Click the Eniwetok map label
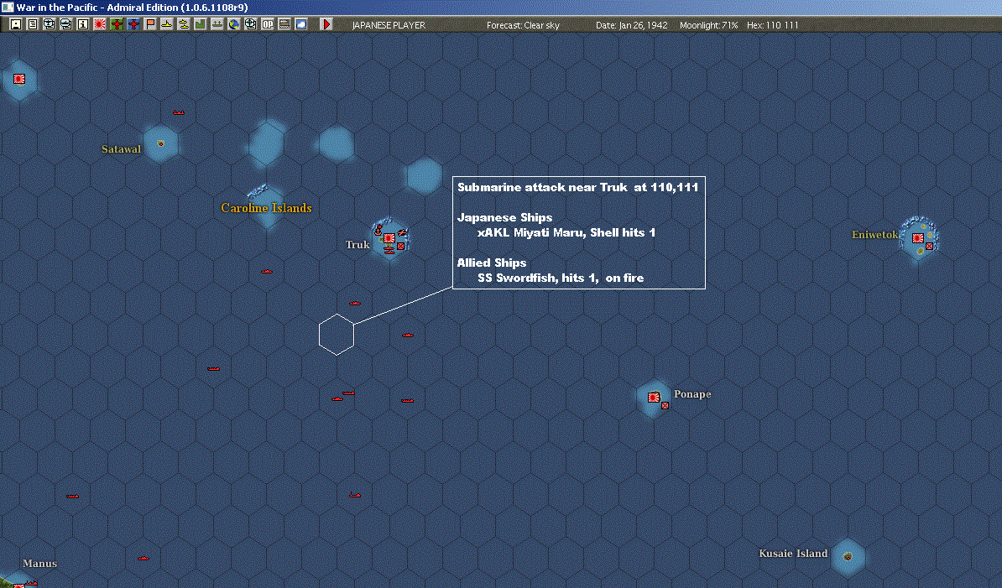 [x=874, y=234]
